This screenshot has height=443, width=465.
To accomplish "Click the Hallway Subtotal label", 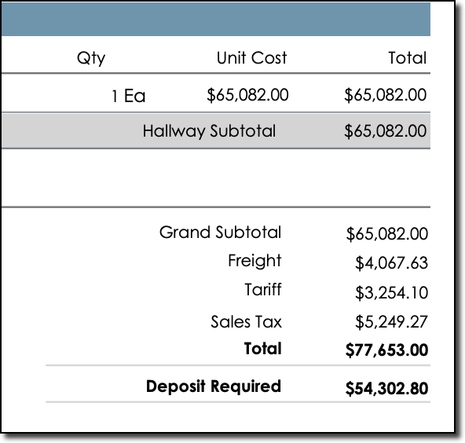I will click(x=209, y=131).
